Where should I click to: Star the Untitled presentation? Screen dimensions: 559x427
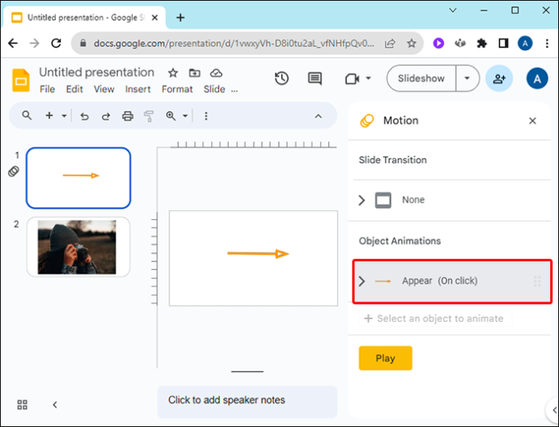coord(173,73)
